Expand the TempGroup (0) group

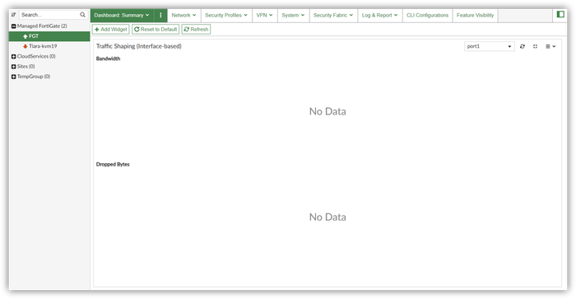pos(14,77)
